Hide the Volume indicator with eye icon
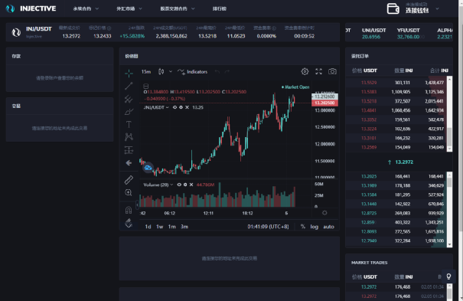Image resolution: width=463 pixels, height=301 pixels. (x=179, y=185)
